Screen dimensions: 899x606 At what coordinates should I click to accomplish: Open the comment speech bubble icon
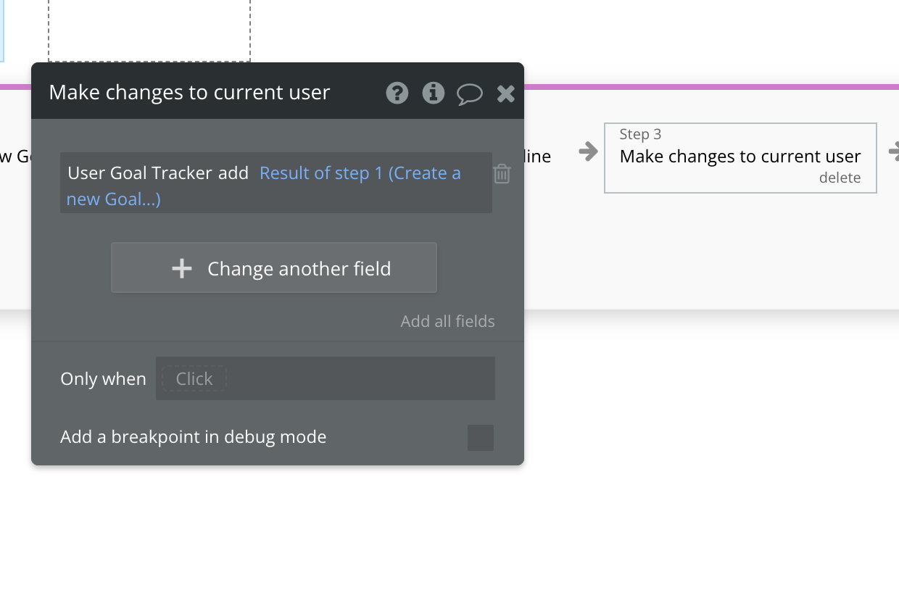tap(470, 94)
